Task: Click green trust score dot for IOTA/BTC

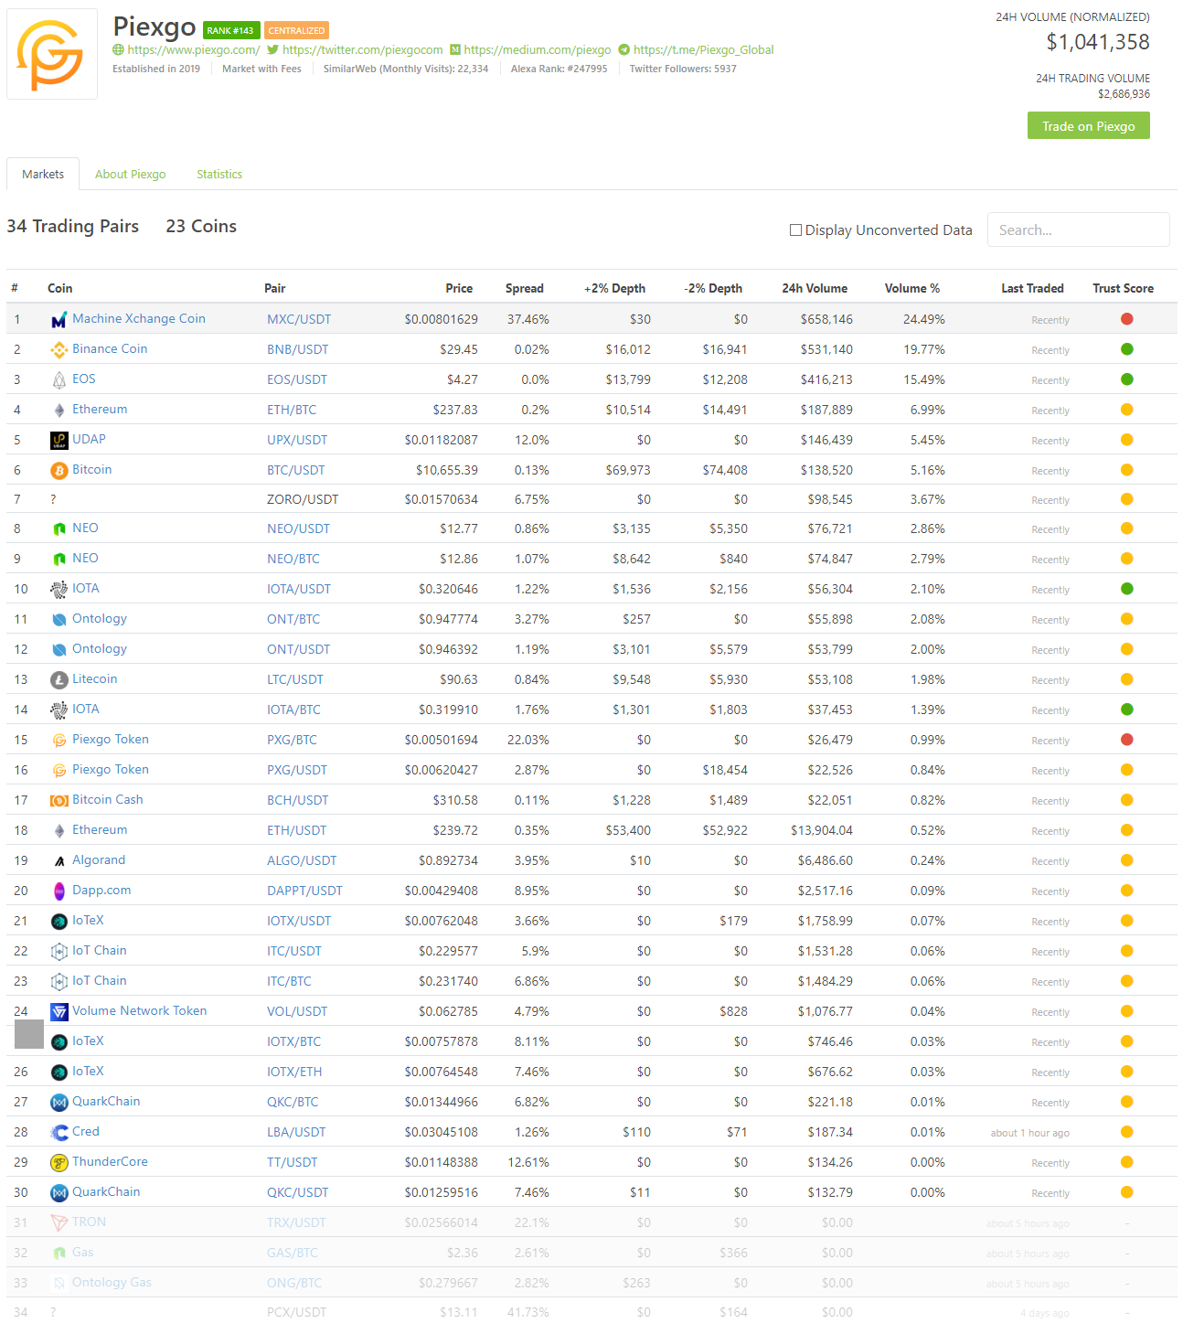Action: click(1126, 710)
